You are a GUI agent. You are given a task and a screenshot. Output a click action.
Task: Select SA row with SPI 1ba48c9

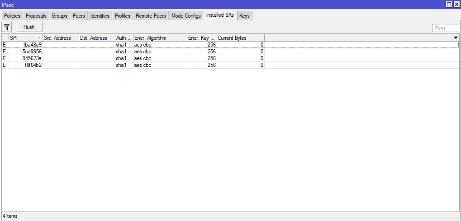(x=230, y=45)
